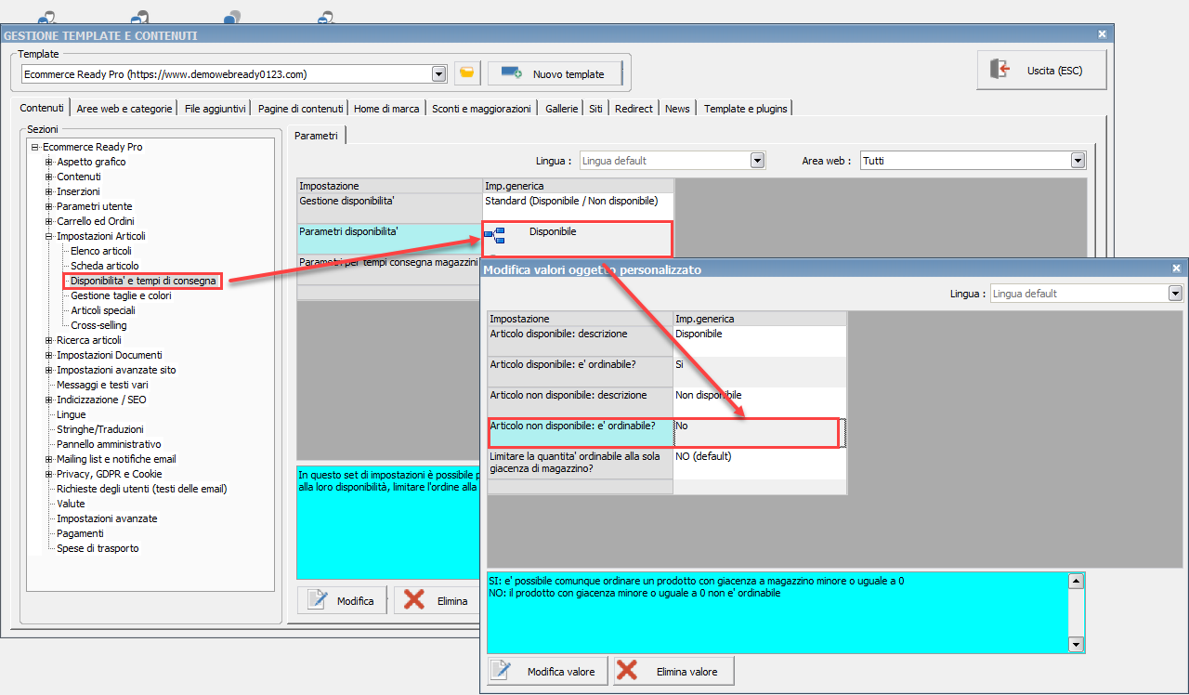1189x695 pixels.
Task: Select Disponibilita' e tempi di consegna
Action: click(x=143, y=281)
